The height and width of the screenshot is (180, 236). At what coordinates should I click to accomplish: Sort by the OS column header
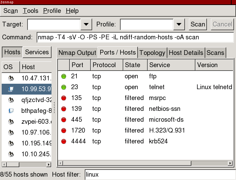point(11,67)
